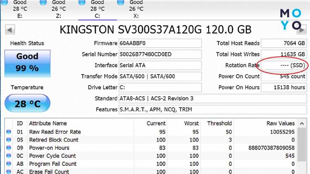310x174 pixels.
Task: Click the Standard field ATA8-ACS
Action: click(x=213, y=99)
